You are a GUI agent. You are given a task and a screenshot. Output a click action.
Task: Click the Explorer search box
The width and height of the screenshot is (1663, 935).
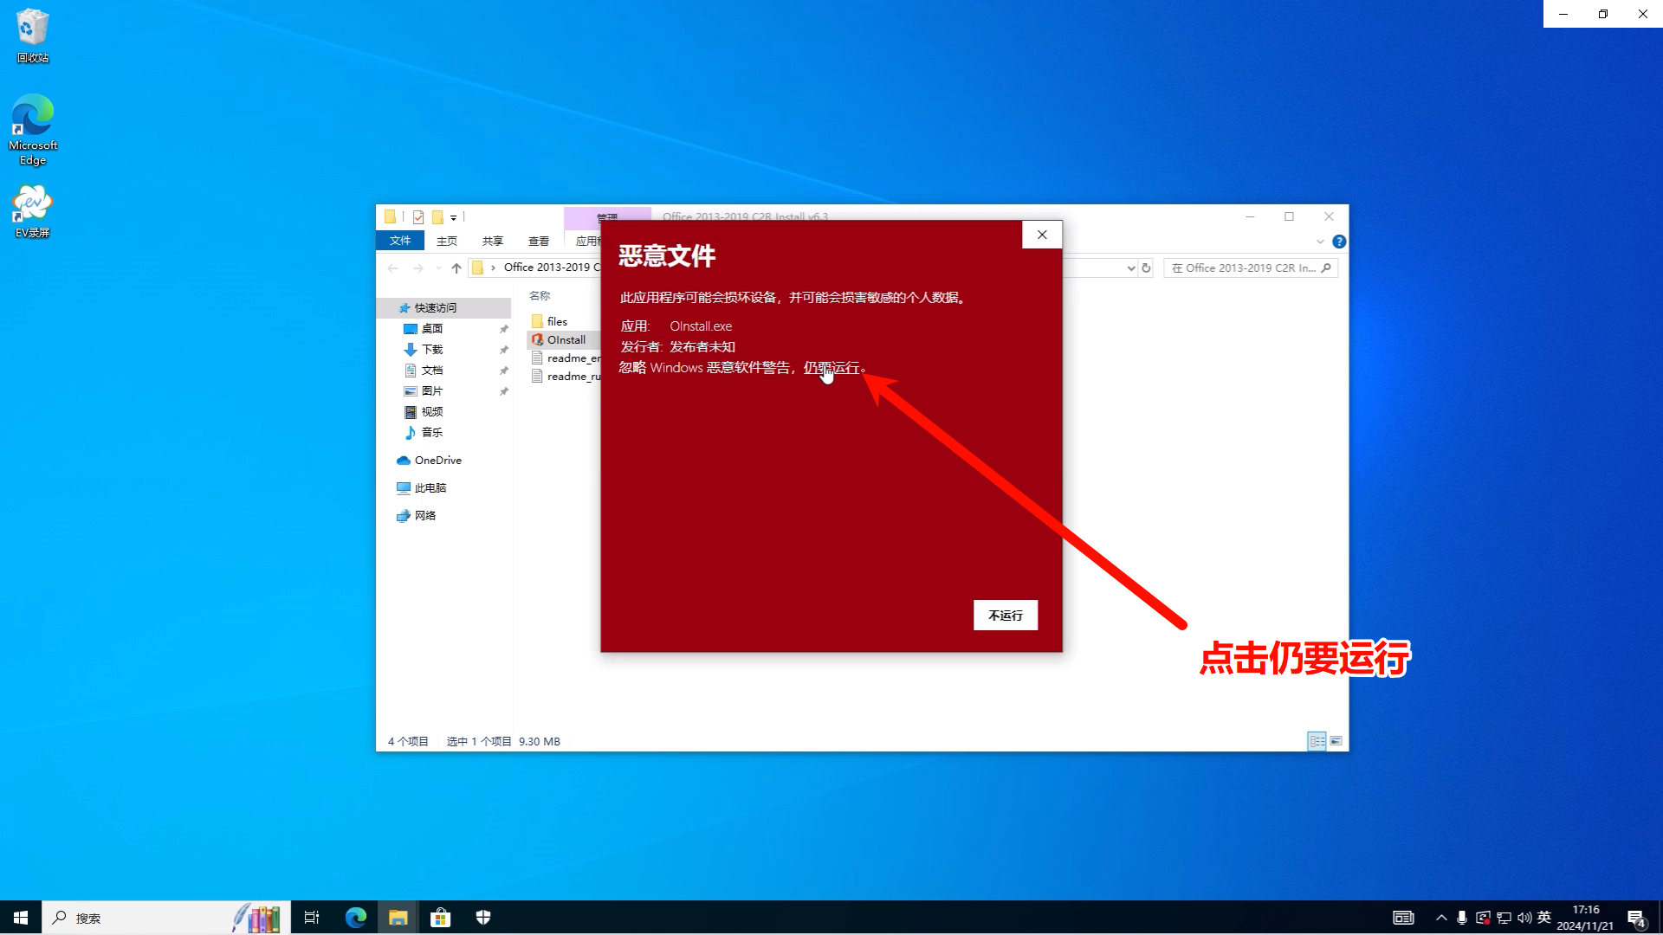click(x=1251, y=268)
